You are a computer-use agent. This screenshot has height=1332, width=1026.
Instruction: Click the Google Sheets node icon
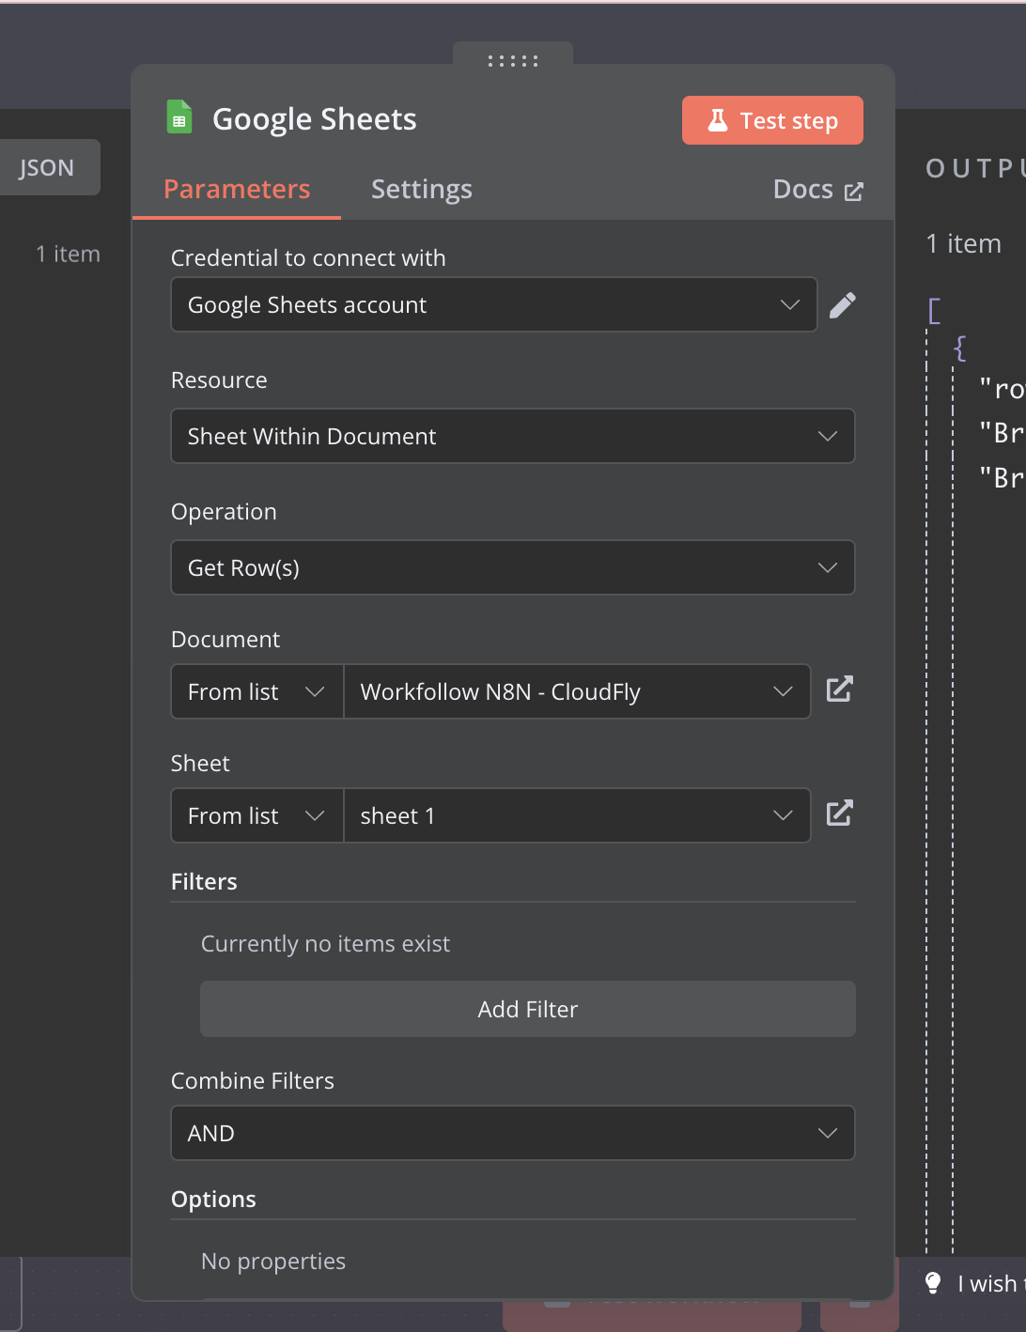179,117
